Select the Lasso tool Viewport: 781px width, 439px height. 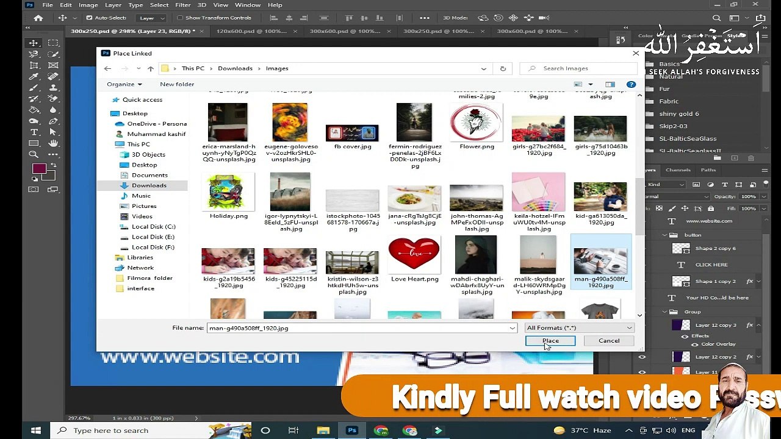pos(34,54)
